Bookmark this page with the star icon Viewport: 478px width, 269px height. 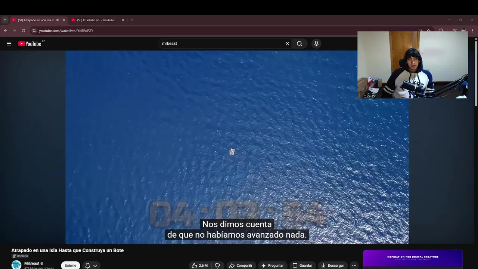[429, 31]
